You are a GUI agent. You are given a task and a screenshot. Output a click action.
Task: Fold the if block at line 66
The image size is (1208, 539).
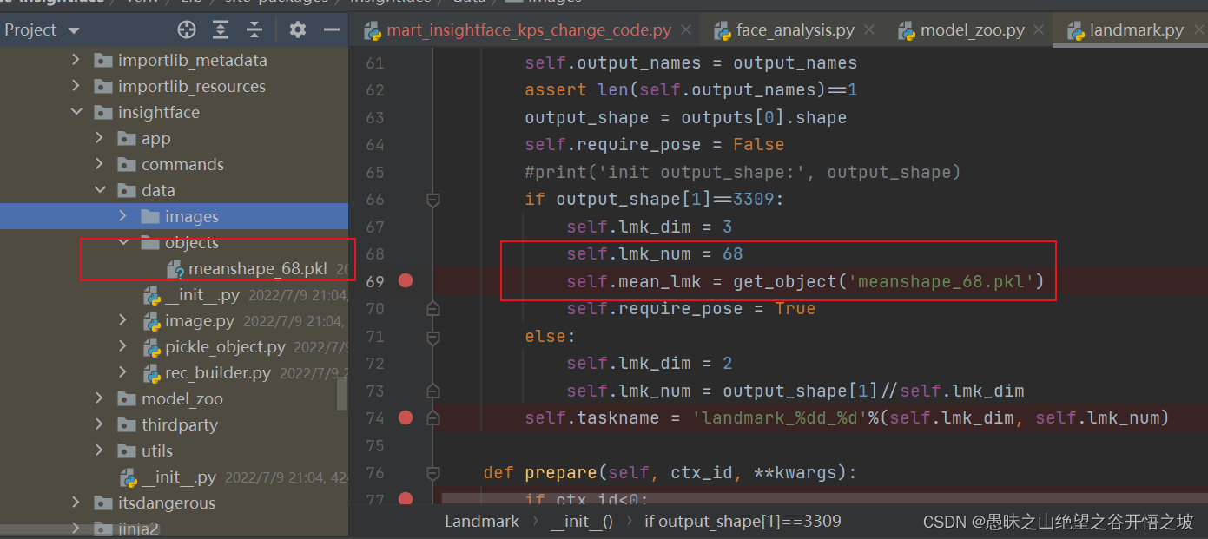tap(432, 200)
